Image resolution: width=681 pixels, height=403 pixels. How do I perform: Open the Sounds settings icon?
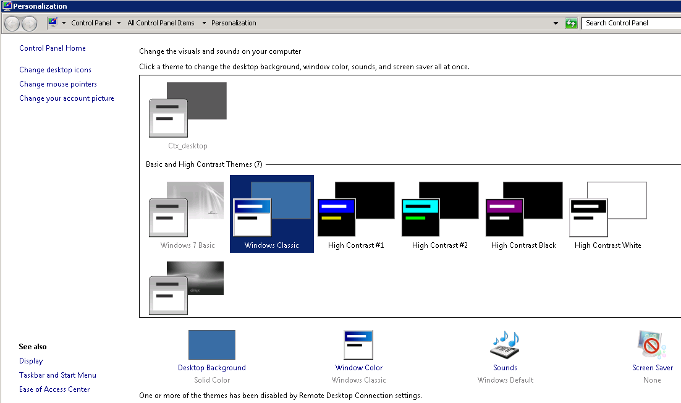point(505,345)
